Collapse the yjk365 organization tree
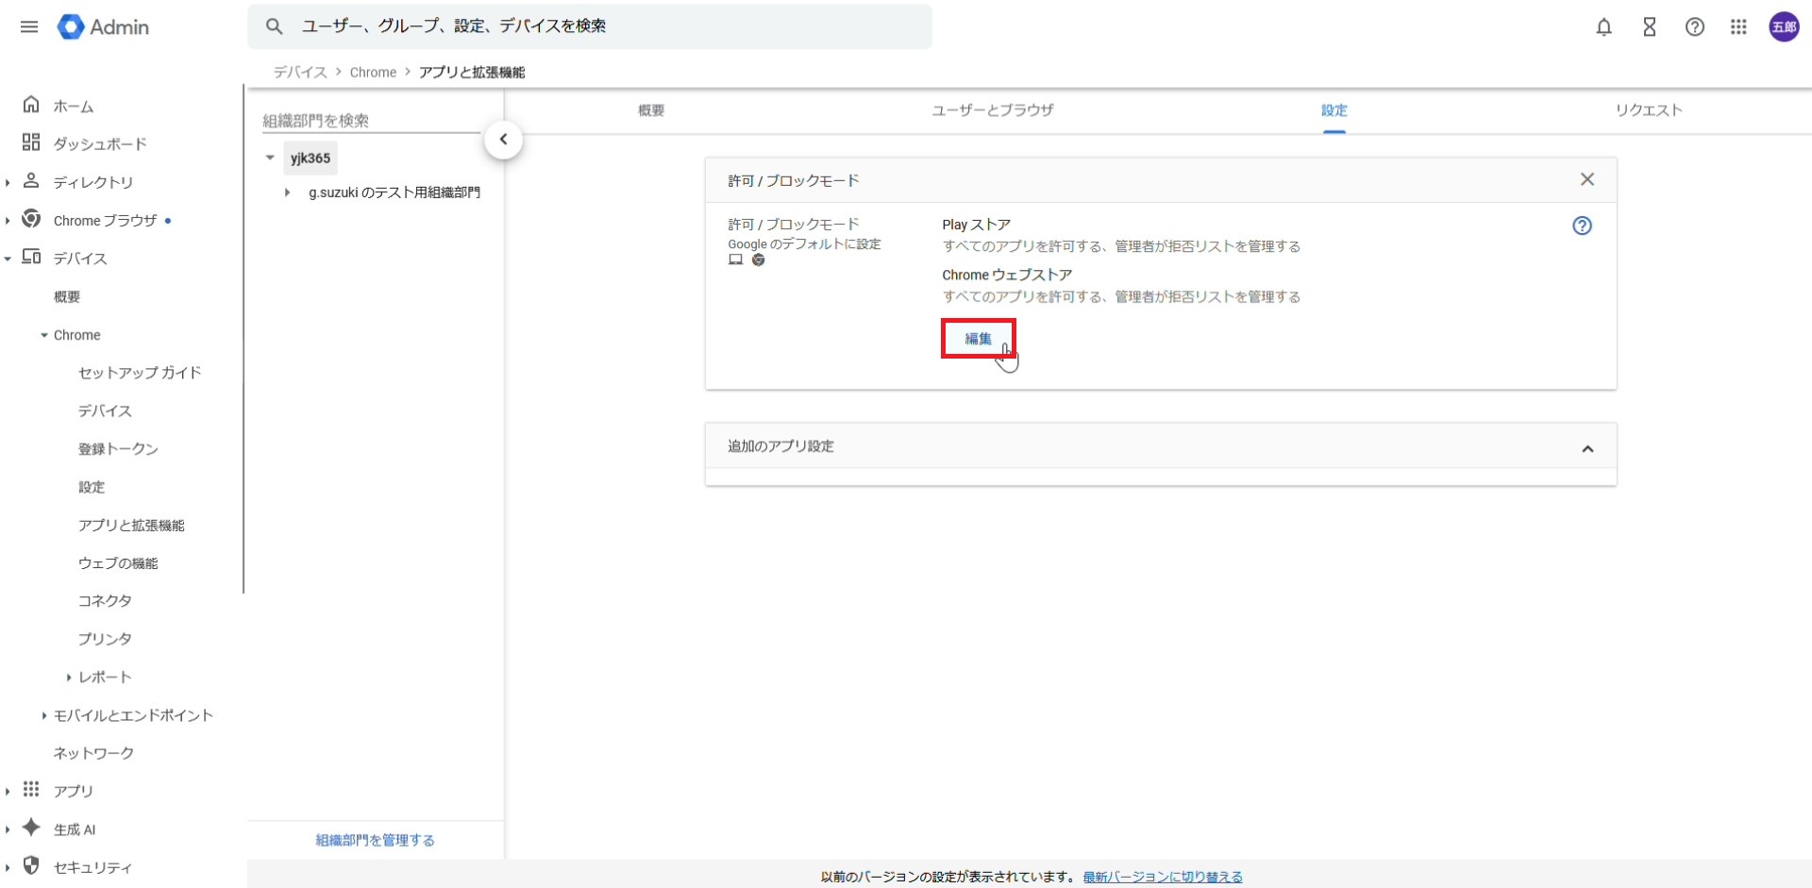Viewport: 1812px width, 888px height. (270, 158)
